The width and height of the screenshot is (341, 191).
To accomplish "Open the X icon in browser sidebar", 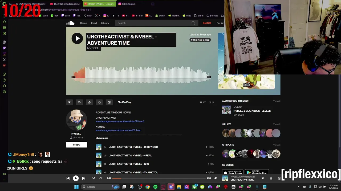I will coord(4,60).
